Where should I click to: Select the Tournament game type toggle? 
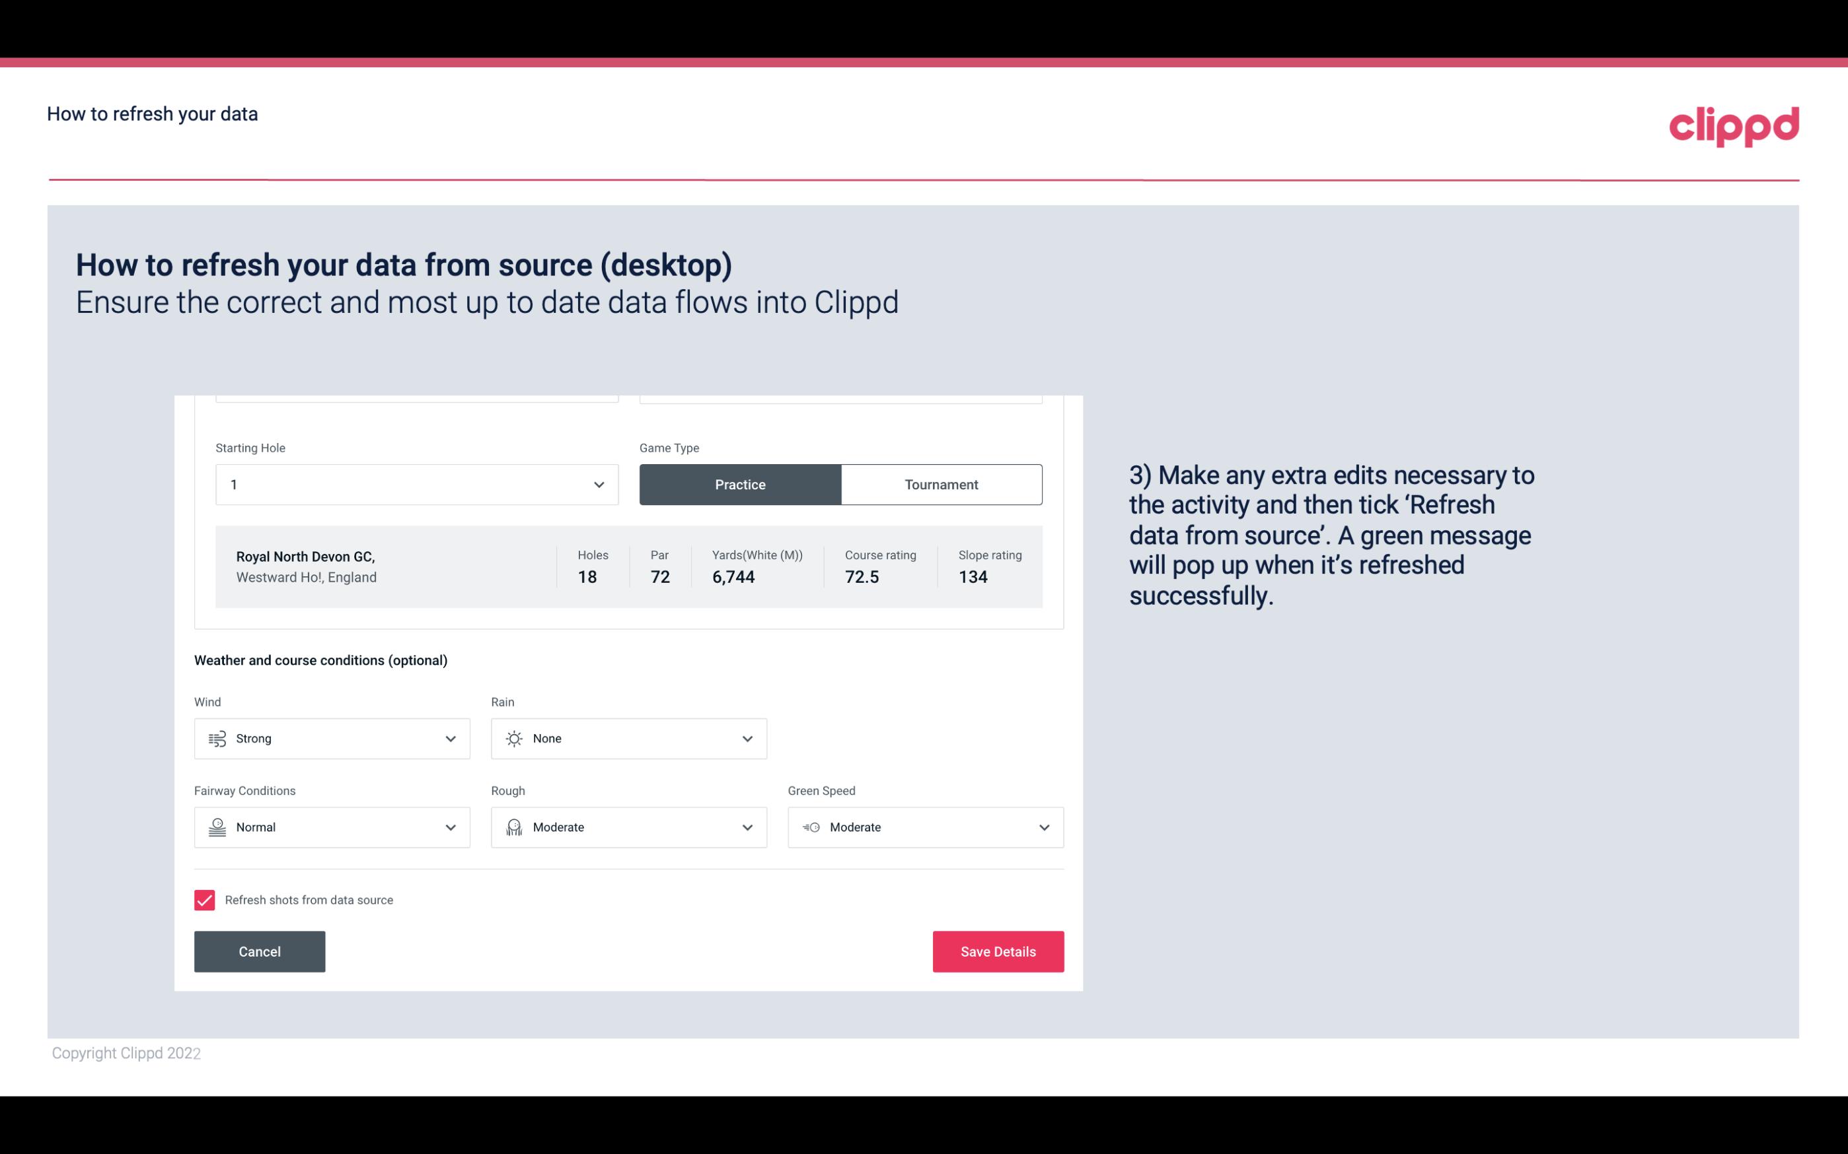(941, 484)
